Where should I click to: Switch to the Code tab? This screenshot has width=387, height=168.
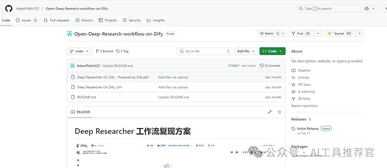[6, 20]
